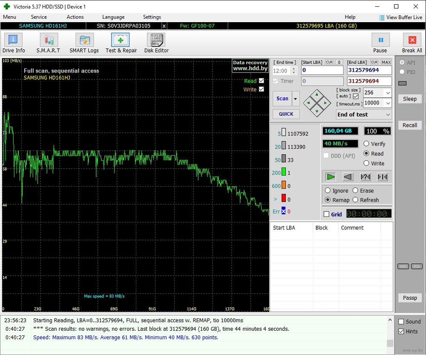The height and width of the screenshot is (355, 426).
Task: Open SMART Logs
Action: [84, 43]
